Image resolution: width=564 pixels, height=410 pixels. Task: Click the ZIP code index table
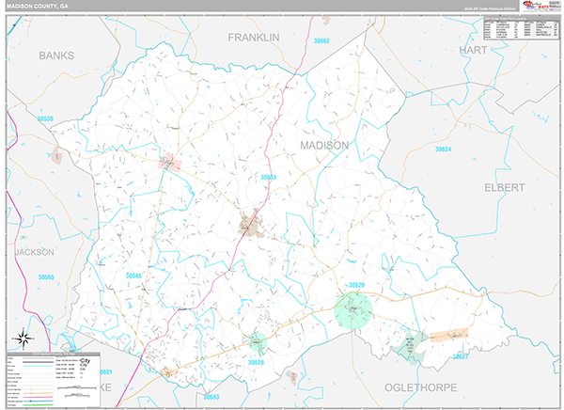522,28
